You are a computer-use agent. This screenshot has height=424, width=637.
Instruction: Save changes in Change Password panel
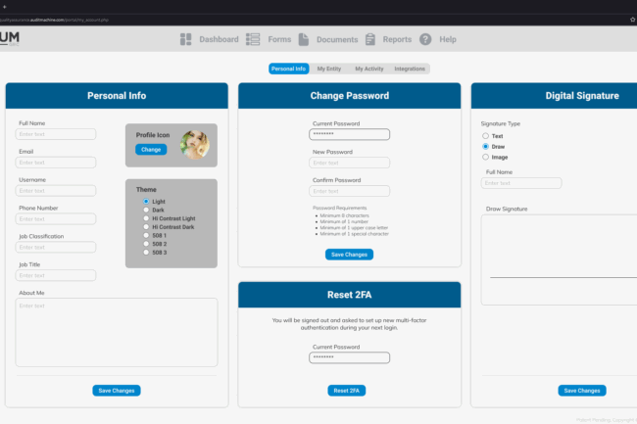[349, 255]
